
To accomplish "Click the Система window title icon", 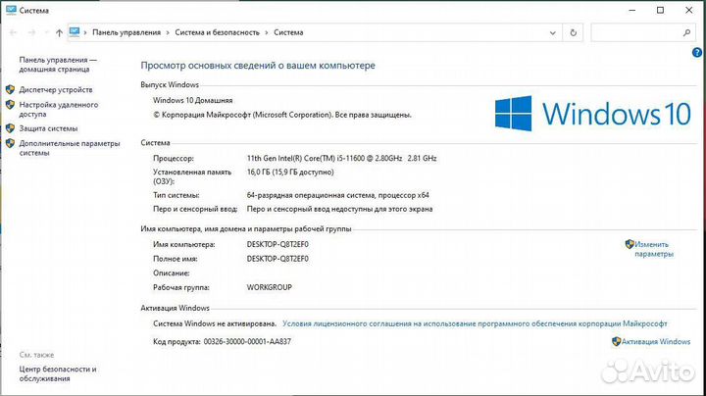I will [x=11, y=10].
